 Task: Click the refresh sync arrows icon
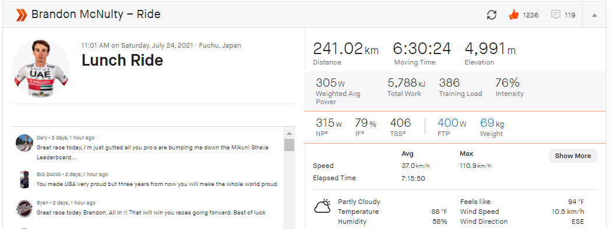pos(492,15)
